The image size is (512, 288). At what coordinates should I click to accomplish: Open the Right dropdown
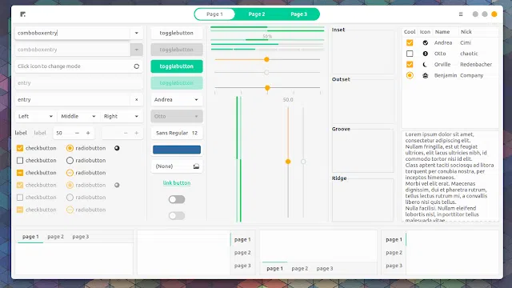point(121,116)
